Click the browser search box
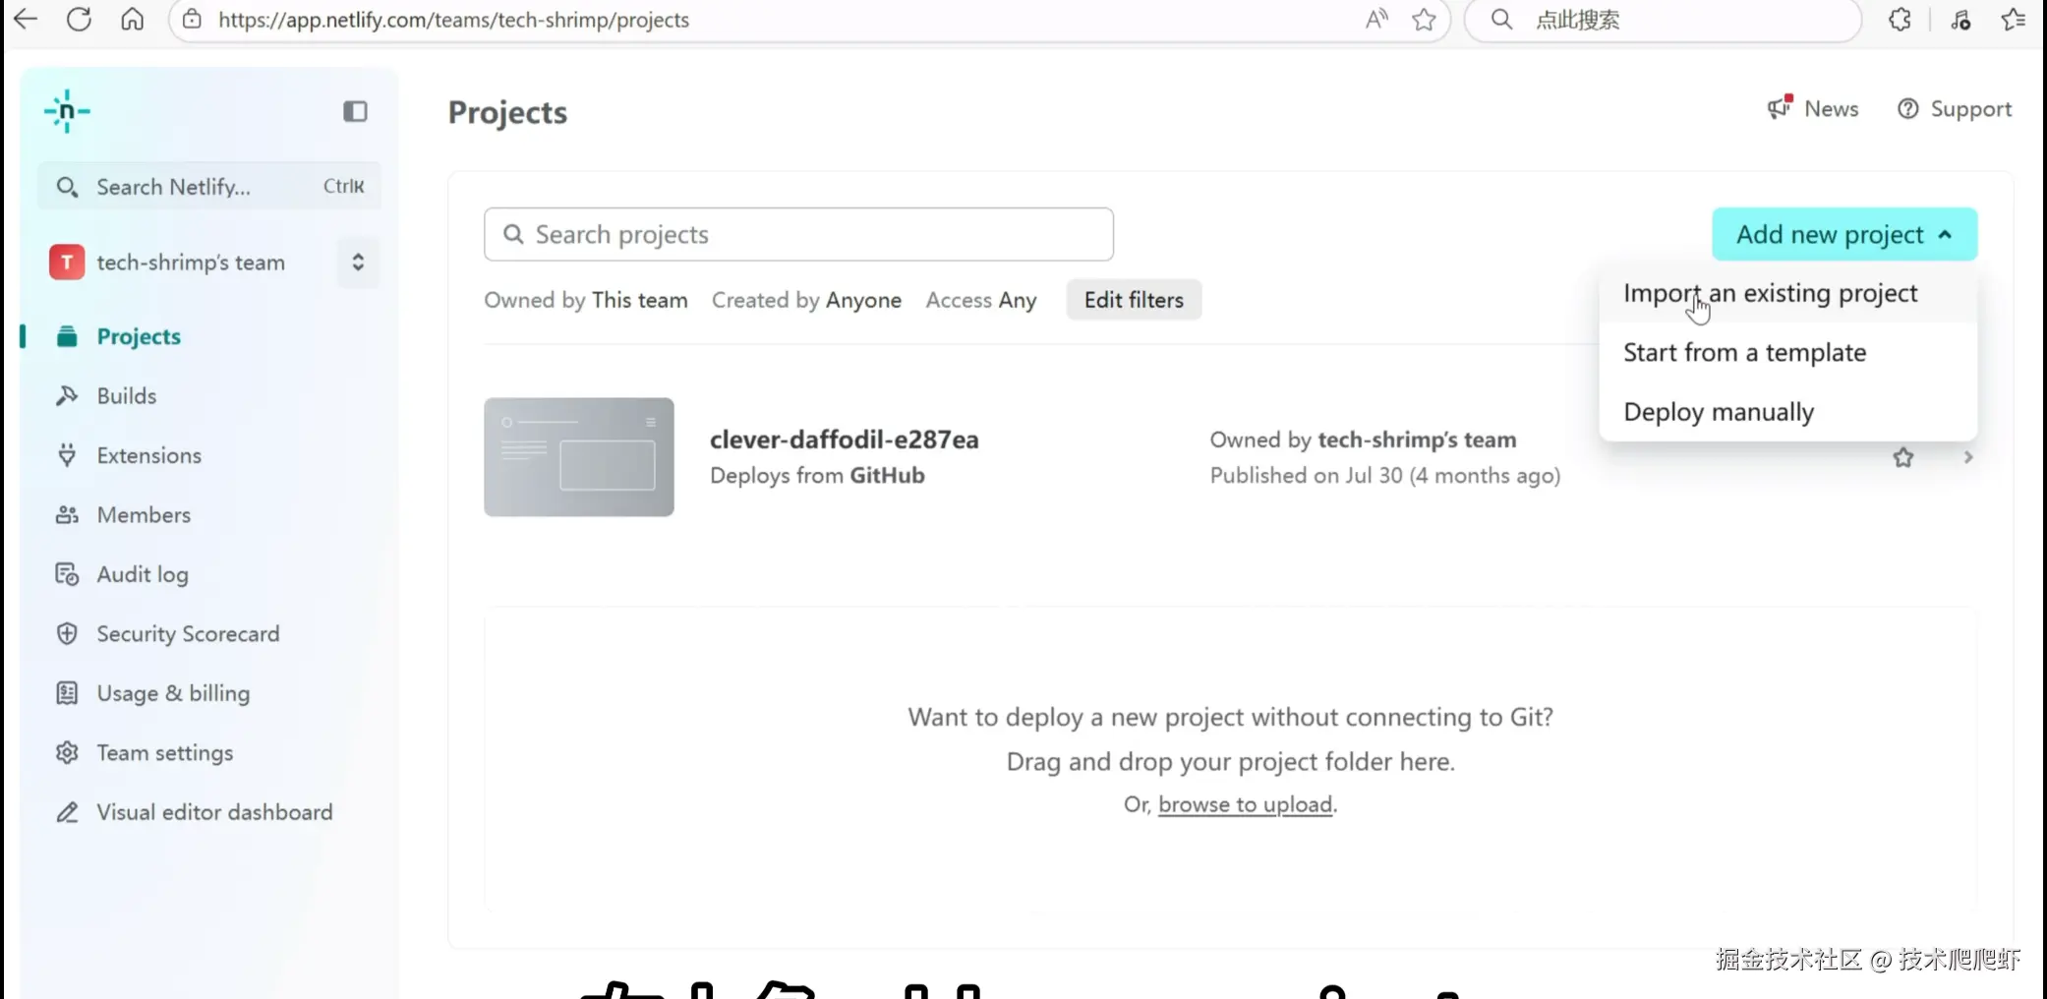This screenshot has height=999, width=2047. (x=1663, y=20)
